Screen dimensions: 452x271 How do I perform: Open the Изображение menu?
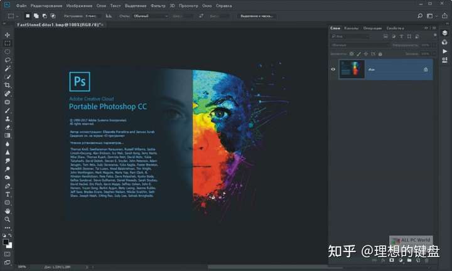(x=79, y=6)
